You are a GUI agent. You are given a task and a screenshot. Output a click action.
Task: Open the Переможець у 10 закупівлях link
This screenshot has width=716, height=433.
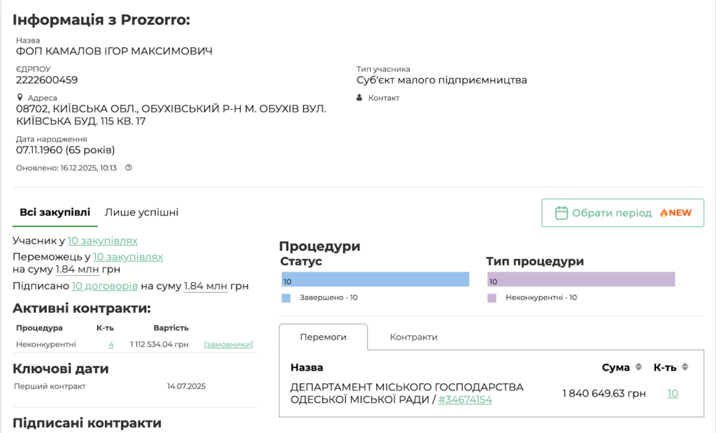coord(128,257)
